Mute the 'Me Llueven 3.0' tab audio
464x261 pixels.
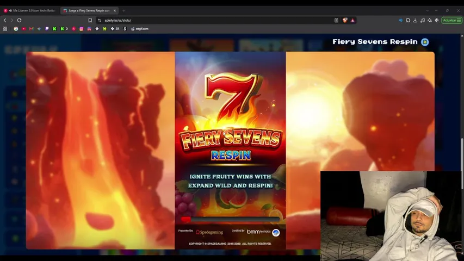(10, 11)
